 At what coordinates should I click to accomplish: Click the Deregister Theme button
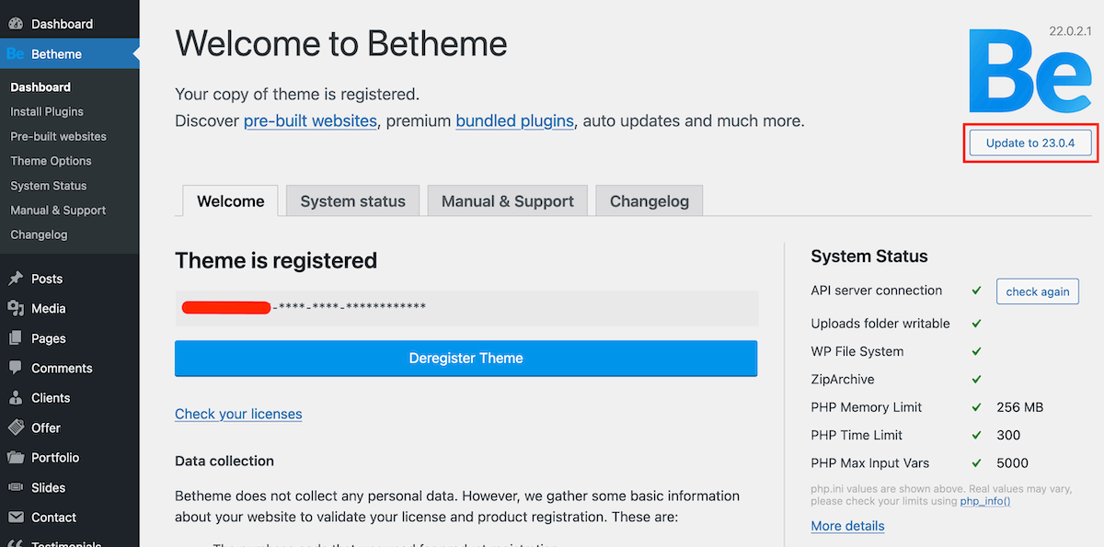coord(466,359)
